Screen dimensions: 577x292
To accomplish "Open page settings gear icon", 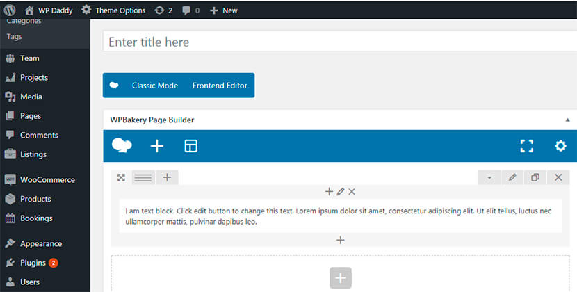I will pyautogui.click(x=560, y=146).
